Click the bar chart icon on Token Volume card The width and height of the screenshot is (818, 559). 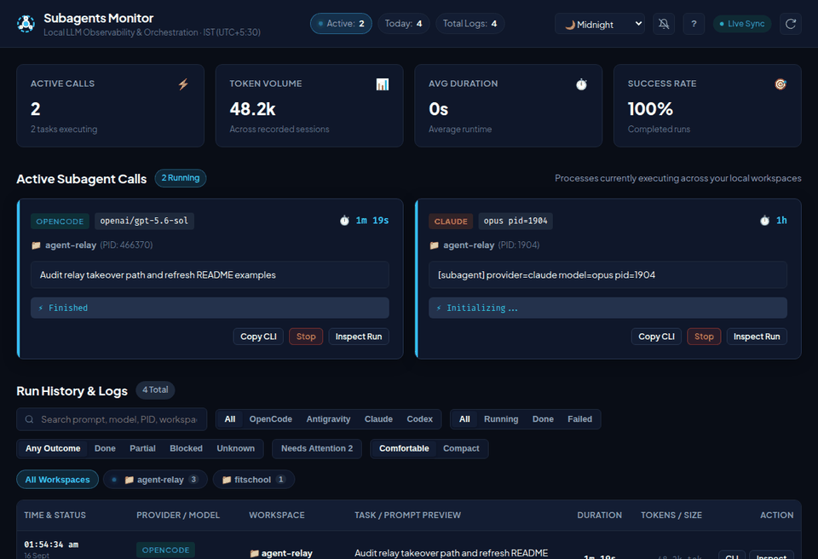[x=383, y=84]
